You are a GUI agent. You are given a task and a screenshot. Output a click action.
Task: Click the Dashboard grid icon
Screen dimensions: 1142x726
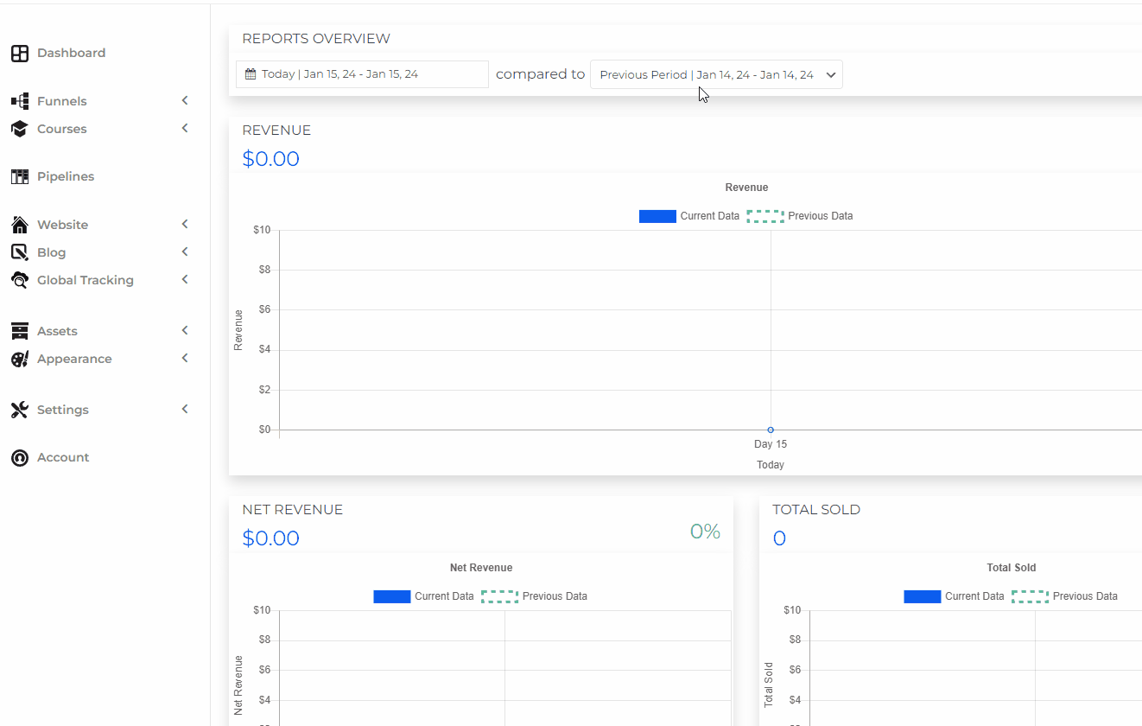point(20,54)
